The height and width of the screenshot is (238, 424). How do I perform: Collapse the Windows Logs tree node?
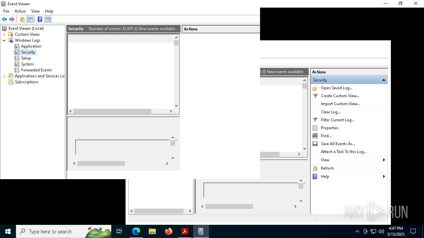pyautogui.click(x=4, y=40)
